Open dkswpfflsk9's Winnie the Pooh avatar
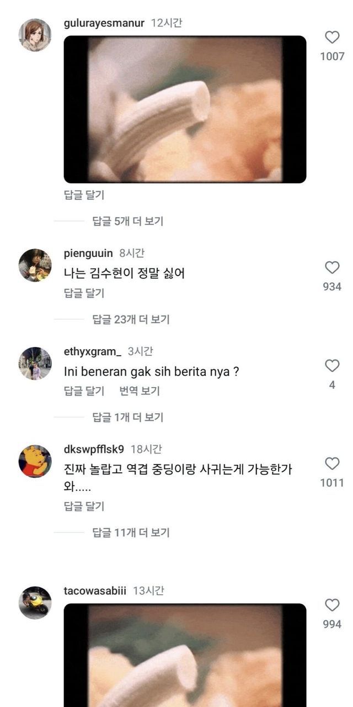The image size is (353, 707). (x=35, y=461)
